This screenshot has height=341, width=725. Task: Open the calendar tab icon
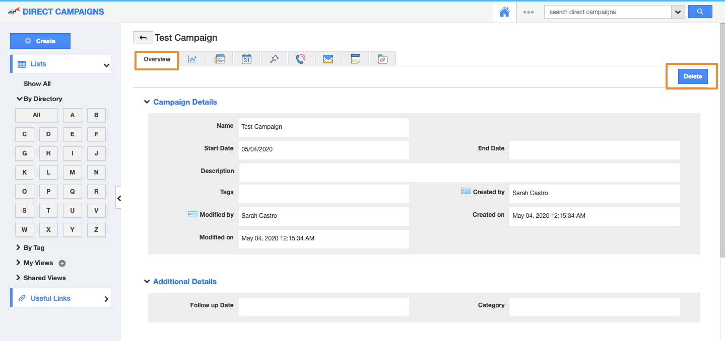pos(246,59)
